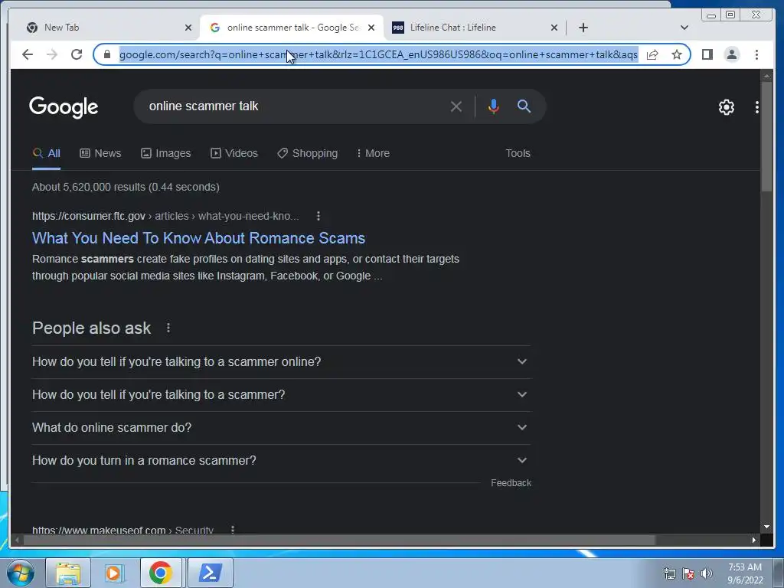Click the scrollbar down arrow
This screenshot has width=784, height=588.
tap(766, 527)
